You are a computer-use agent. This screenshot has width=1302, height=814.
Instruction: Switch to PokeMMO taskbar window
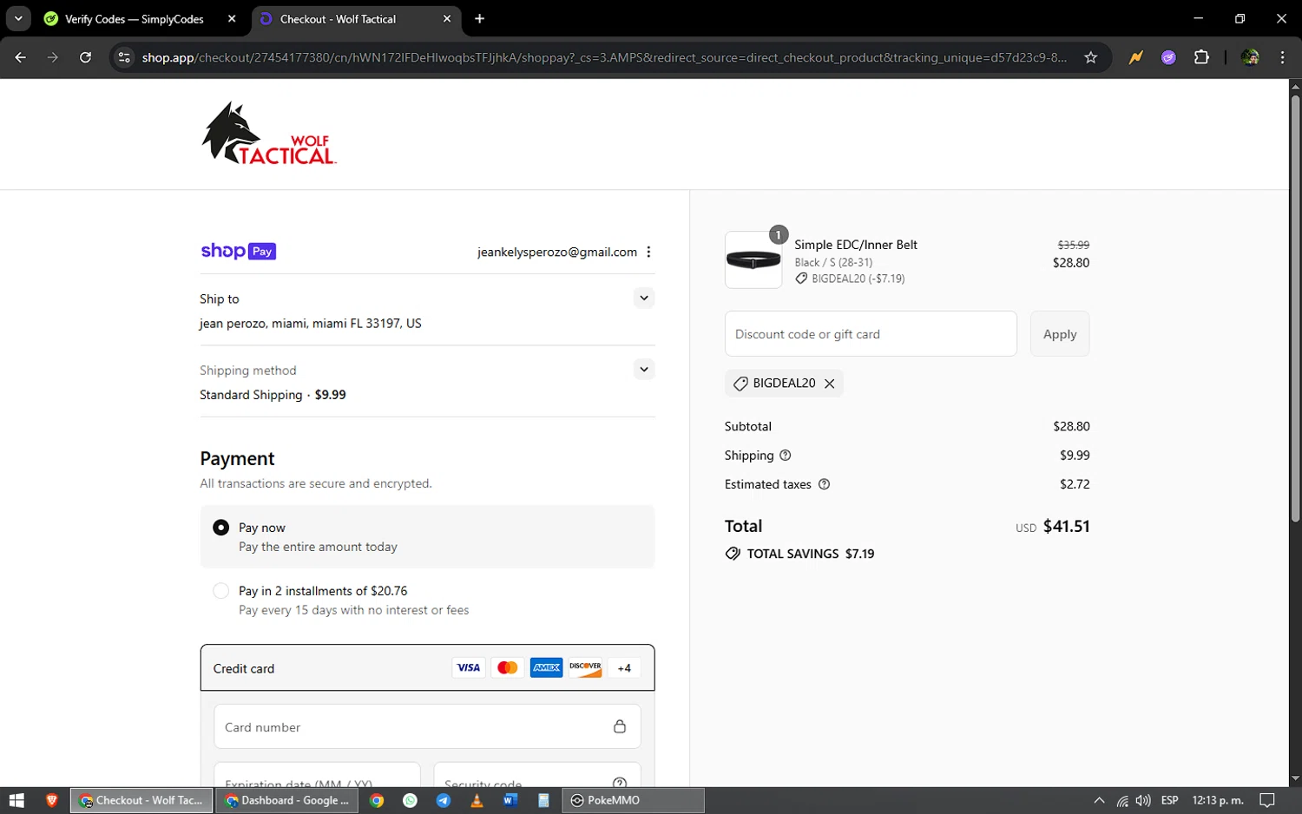[633, 800]
